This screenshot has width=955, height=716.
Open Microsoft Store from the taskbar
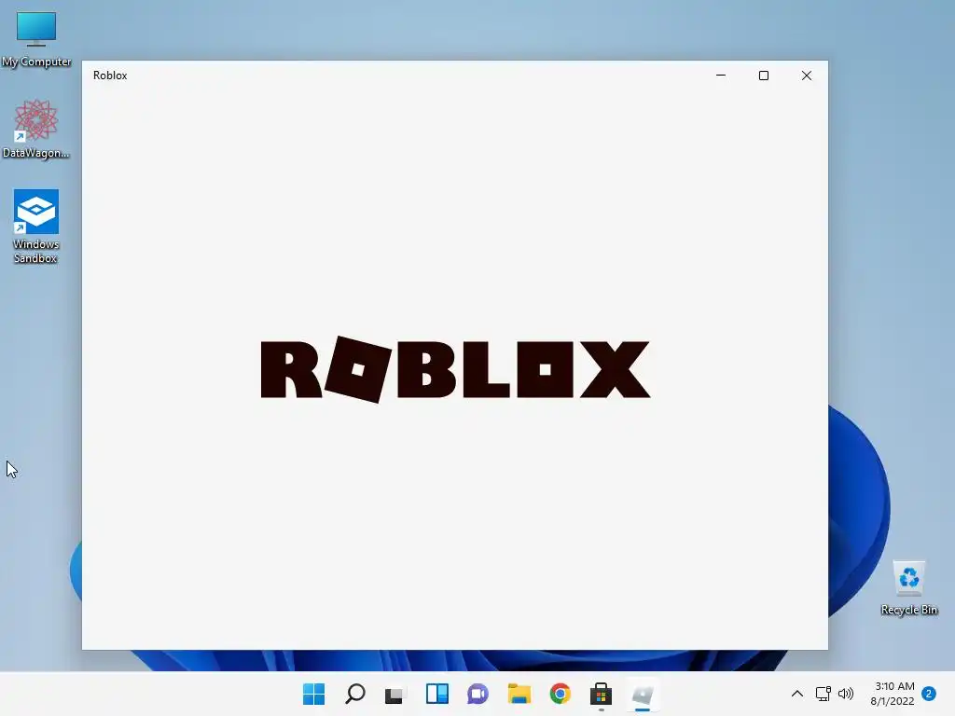pos(601,694)
